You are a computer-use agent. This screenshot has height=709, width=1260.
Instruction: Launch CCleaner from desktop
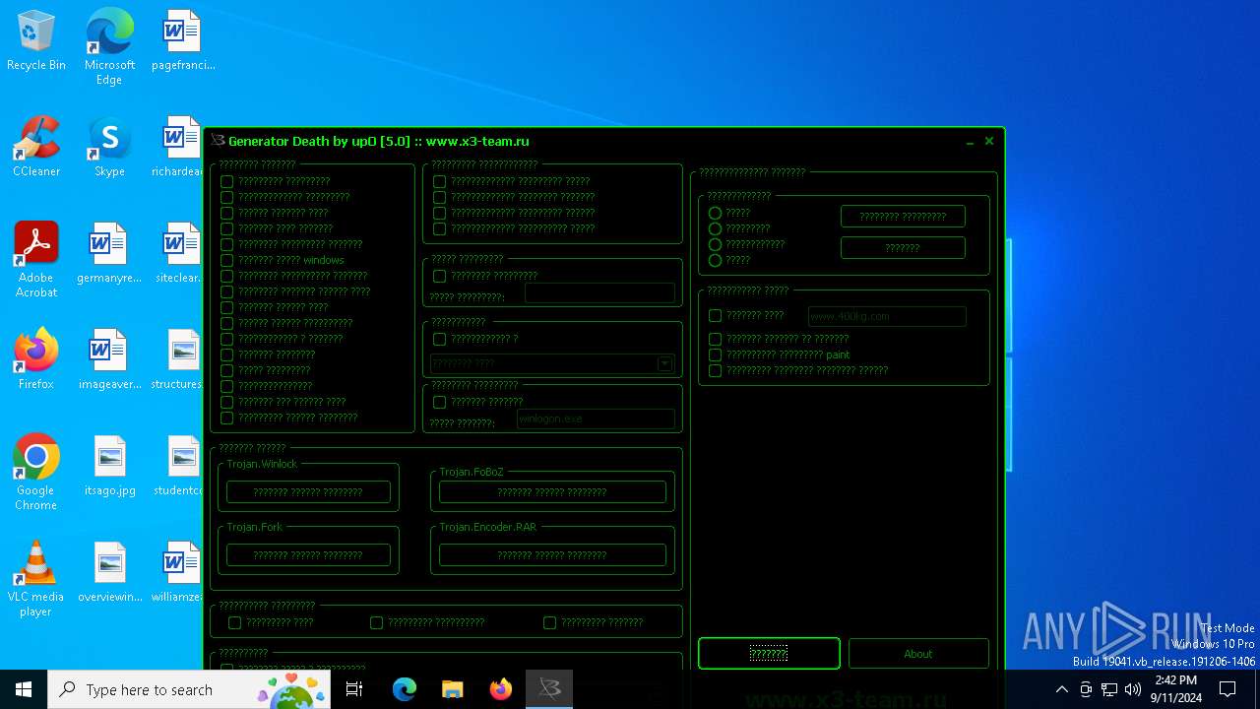click(36, 148)
